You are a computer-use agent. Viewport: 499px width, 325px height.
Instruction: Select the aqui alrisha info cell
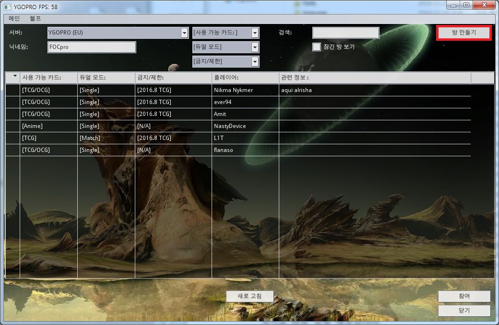point(297,90)
